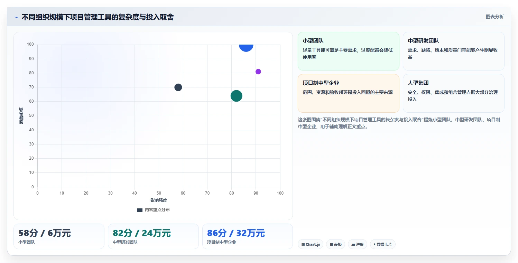
Task: Click the Chart.js tag
Action: point(311,244)
